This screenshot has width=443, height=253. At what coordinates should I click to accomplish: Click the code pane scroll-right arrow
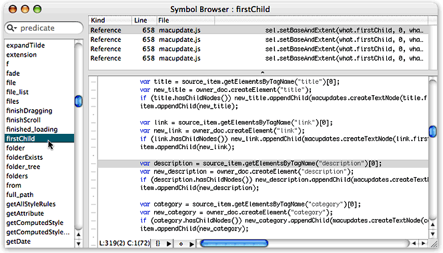(x=423, y=243)
